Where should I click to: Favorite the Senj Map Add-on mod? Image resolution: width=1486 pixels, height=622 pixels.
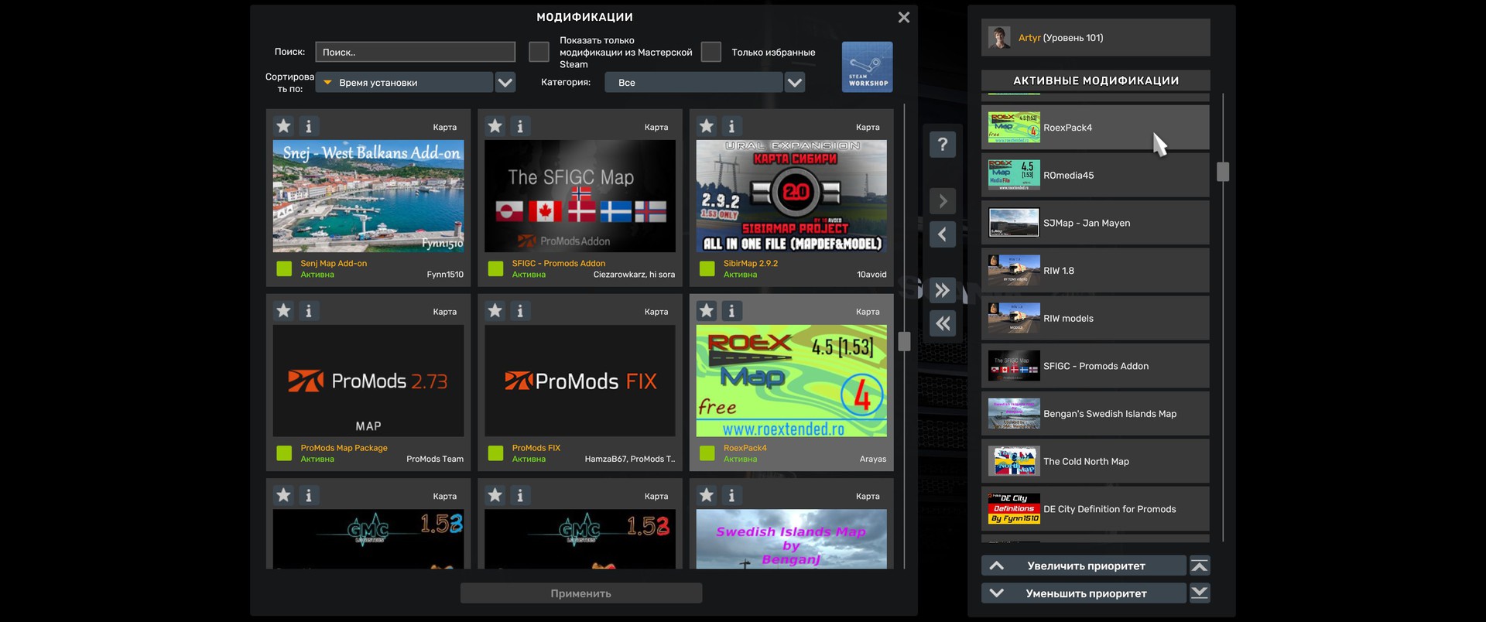284,126
